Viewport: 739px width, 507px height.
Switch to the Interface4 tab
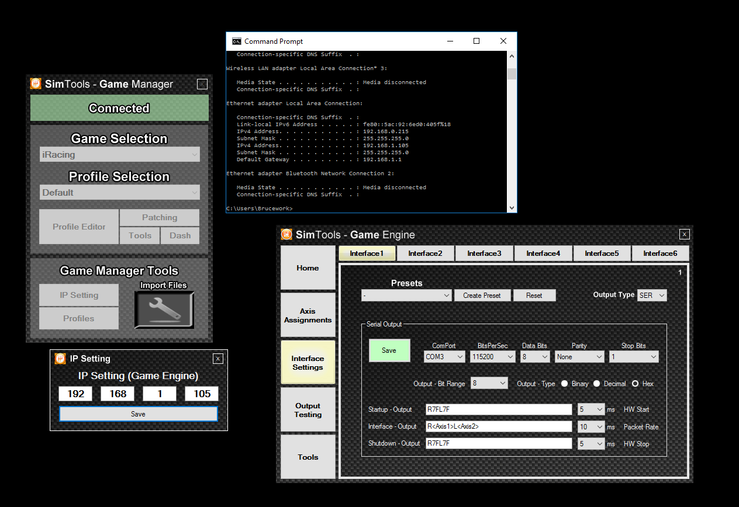[x=543, y=254]
